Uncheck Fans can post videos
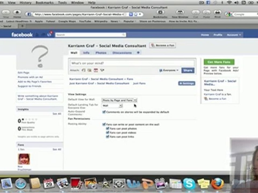258x193 pixels. point(107,132)
